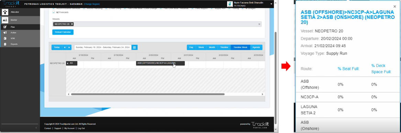Click the Petronas logo next to user name
The image size is (401, 133).
(230, 4)
